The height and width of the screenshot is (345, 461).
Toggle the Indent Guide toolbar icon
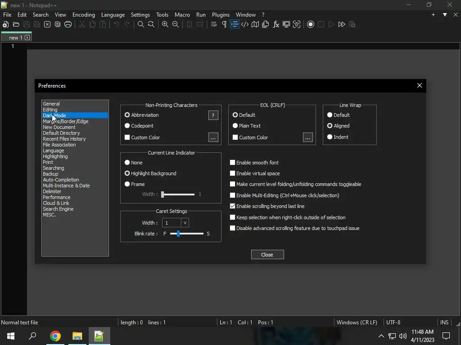click(x=235, y=24)
